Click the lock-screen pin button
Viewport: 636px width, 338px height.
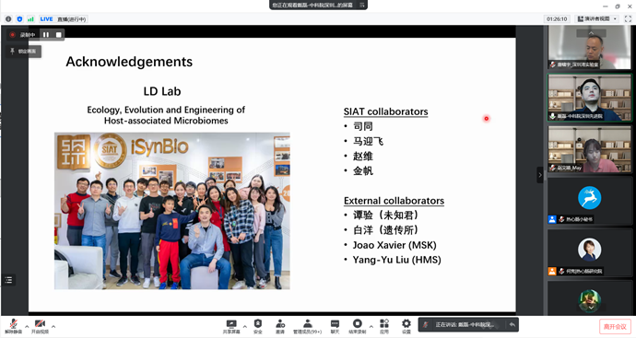tap(24, 51)
